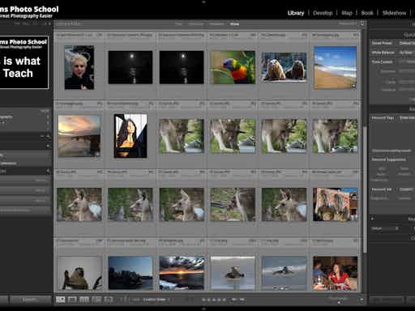This screenshot has width=415, height=311.
Task: Open the Map module
Action: (347, 13)
